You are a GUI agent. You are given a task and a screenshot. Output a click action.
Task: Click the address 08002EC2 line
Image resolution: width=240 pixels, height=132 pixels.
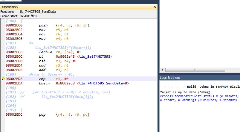pos(37,30)
